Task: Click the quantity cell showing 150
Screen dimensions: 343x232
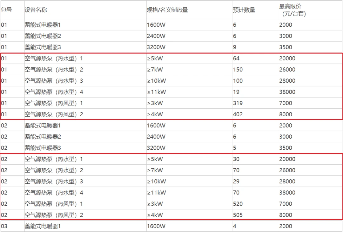Action: (238, 70)
